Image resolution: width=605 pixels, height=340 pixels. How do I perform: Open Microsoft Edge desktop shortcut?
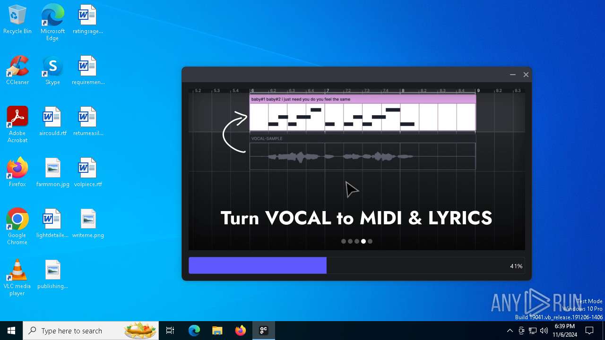click(x=52, y=22)
